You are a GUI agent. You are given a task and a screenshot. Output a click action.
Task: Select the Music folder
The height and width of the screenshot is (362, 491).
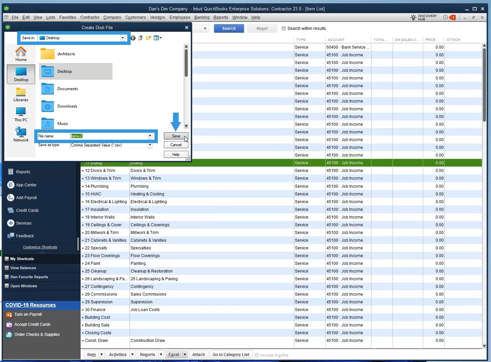[x=54, y=123]
